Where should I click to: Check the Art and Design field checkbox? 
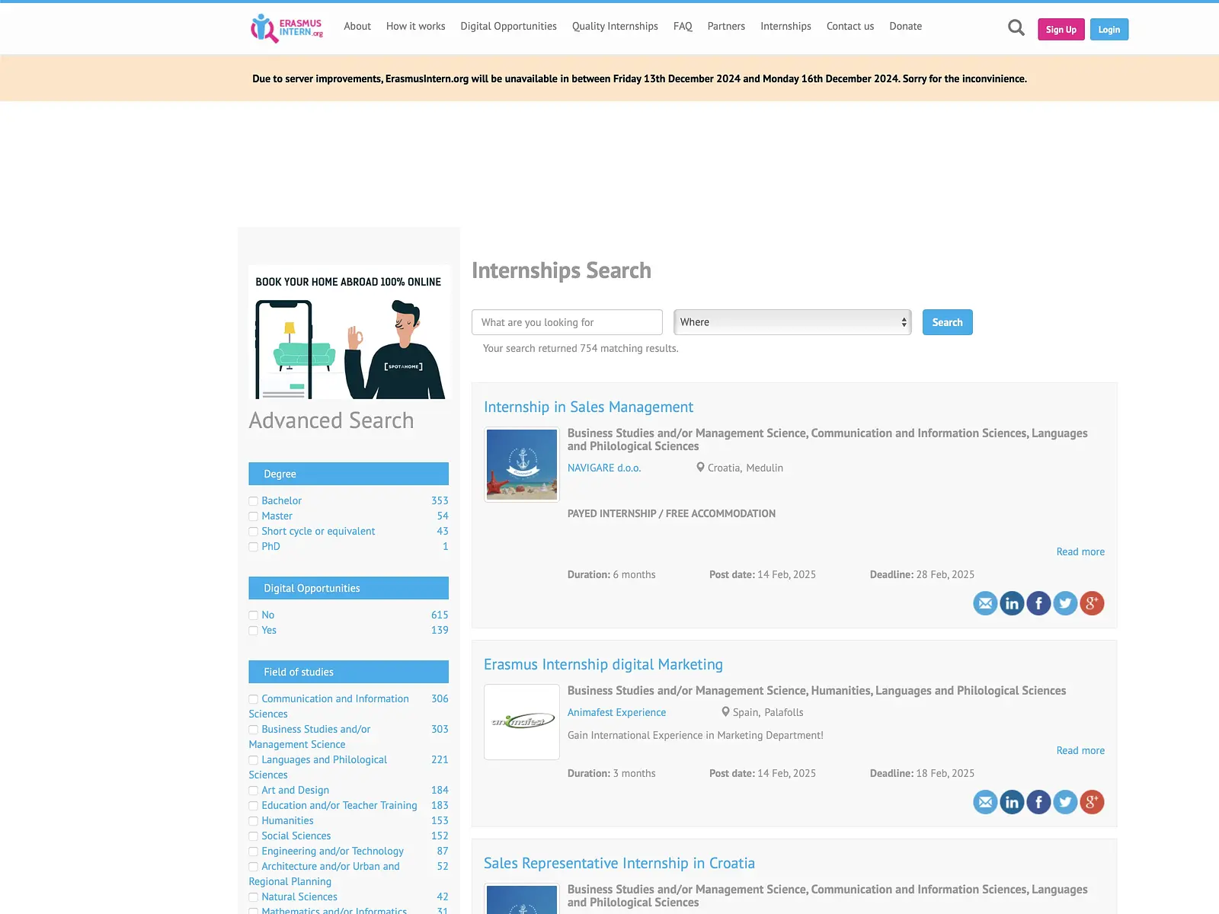click(253, 791)
